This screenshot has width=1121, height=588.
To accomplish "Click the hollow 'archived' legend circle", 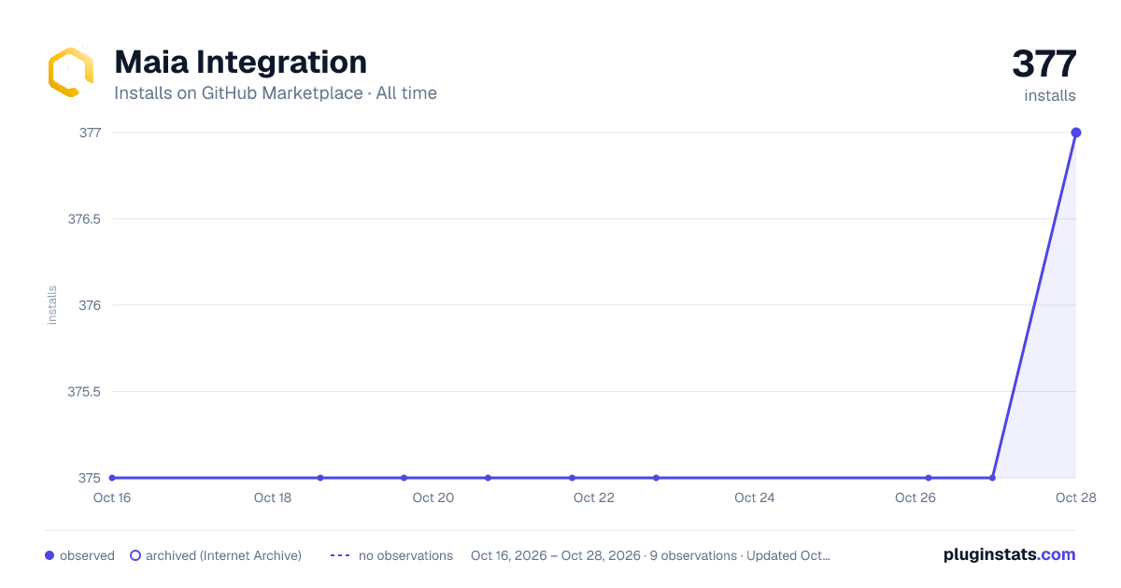I will 135,555.
